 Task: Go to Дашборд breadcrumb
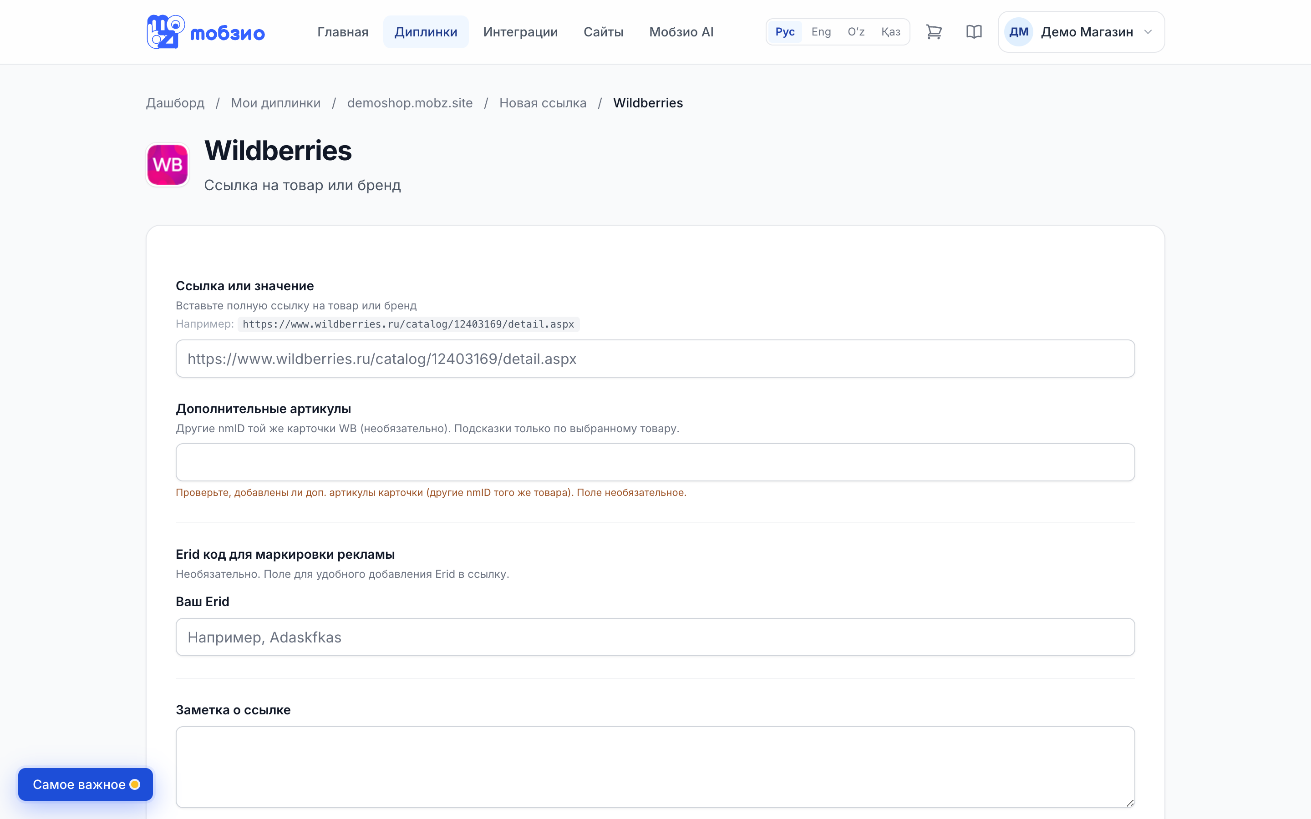tap(175, 103)
